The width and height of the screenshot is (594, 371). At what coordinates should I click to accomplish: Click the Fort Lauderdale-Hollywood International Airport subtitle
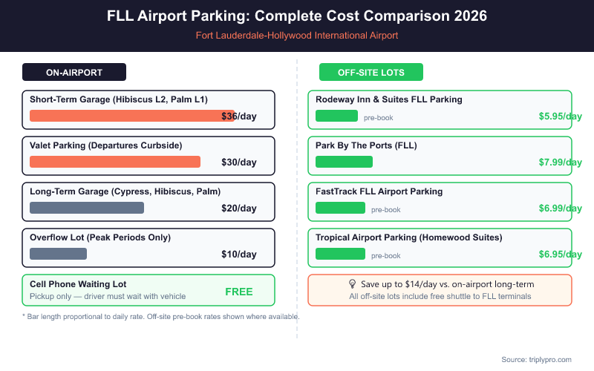point(297,35)
